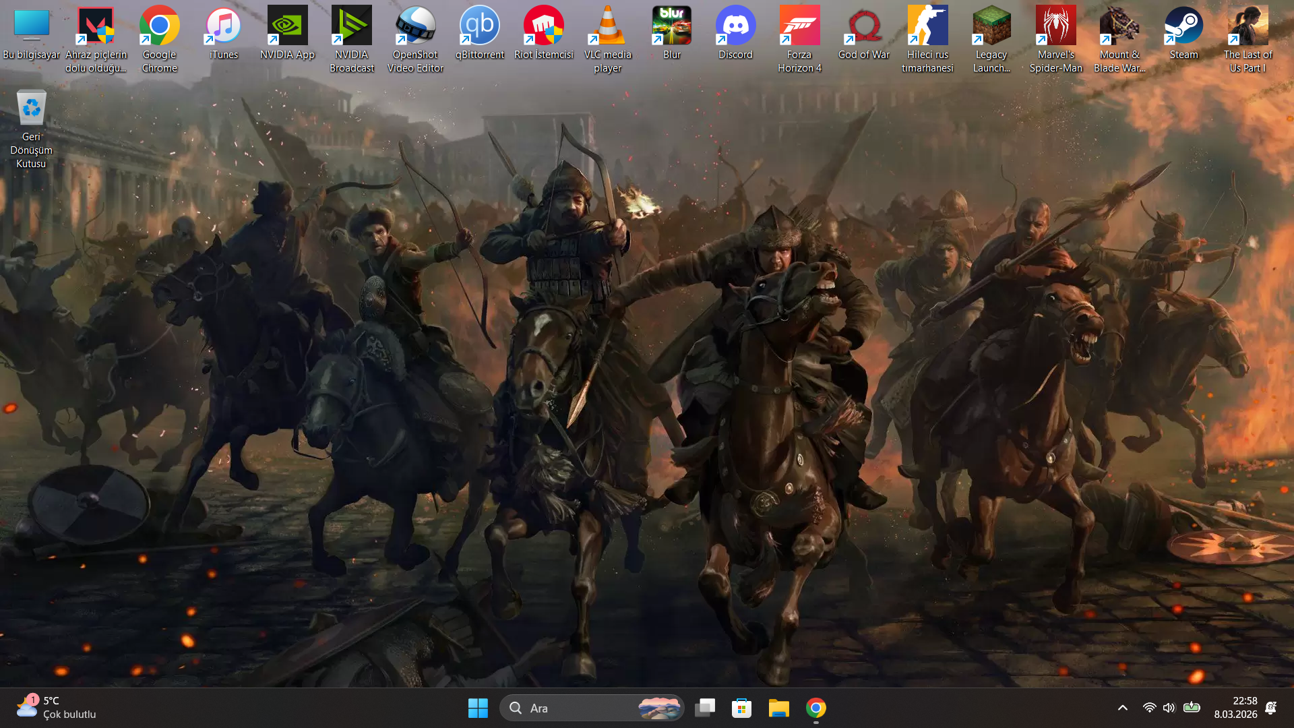The width and height of the screenshot is (1294, 728).
Task: Click Marvel's Spider-Man shortcut
Action: (x=1056, y=39)
